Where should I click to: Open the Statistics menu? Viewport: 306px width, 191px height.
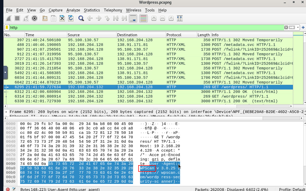pos(92,10)
